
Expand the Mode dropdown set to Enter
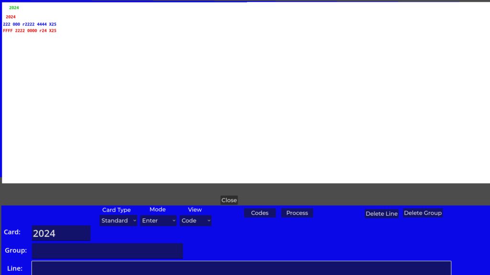[x=159, y=221]
